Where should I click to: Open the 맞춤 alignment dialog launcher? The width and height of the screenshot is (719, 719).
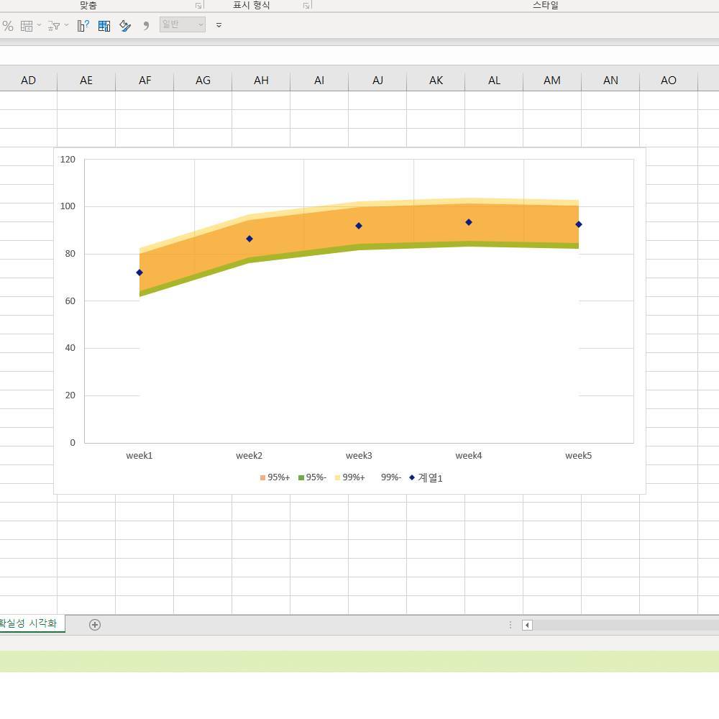tap(198, 6)
